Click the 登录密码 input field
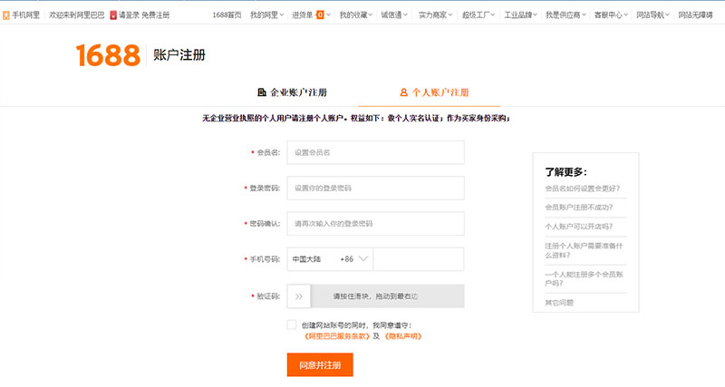 click(375, 188)
